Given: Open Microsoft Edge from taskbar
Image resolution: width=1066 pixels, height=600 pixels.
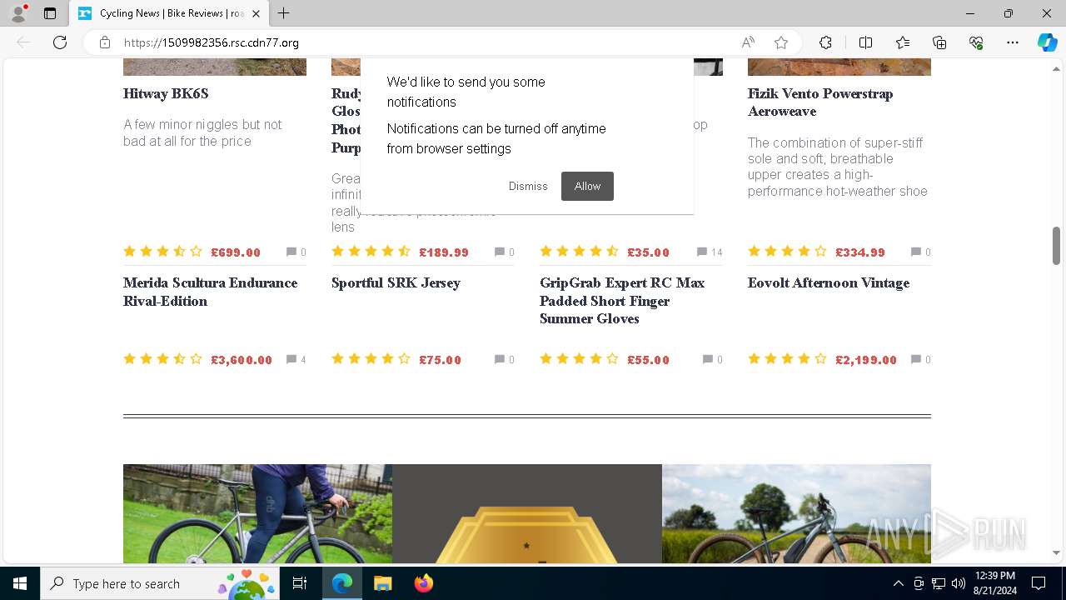Looking at the screenshot, I should [342, 583].
